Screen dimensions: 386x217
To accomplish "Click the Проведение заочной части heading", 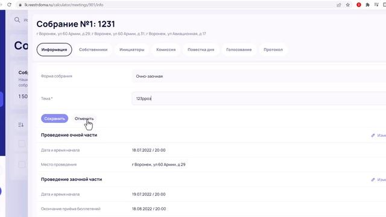I will pos(71,180).
